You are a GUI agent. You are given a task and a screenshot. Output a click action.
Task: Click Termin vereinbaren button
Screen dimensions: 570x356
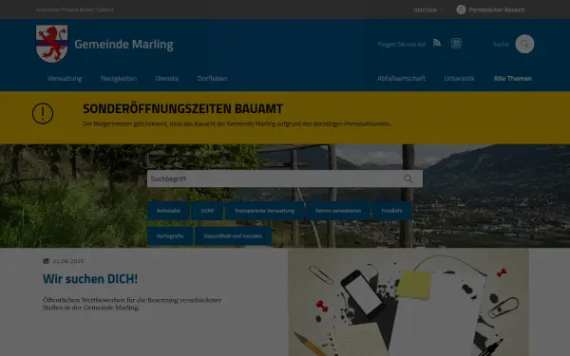click(337, 211)
